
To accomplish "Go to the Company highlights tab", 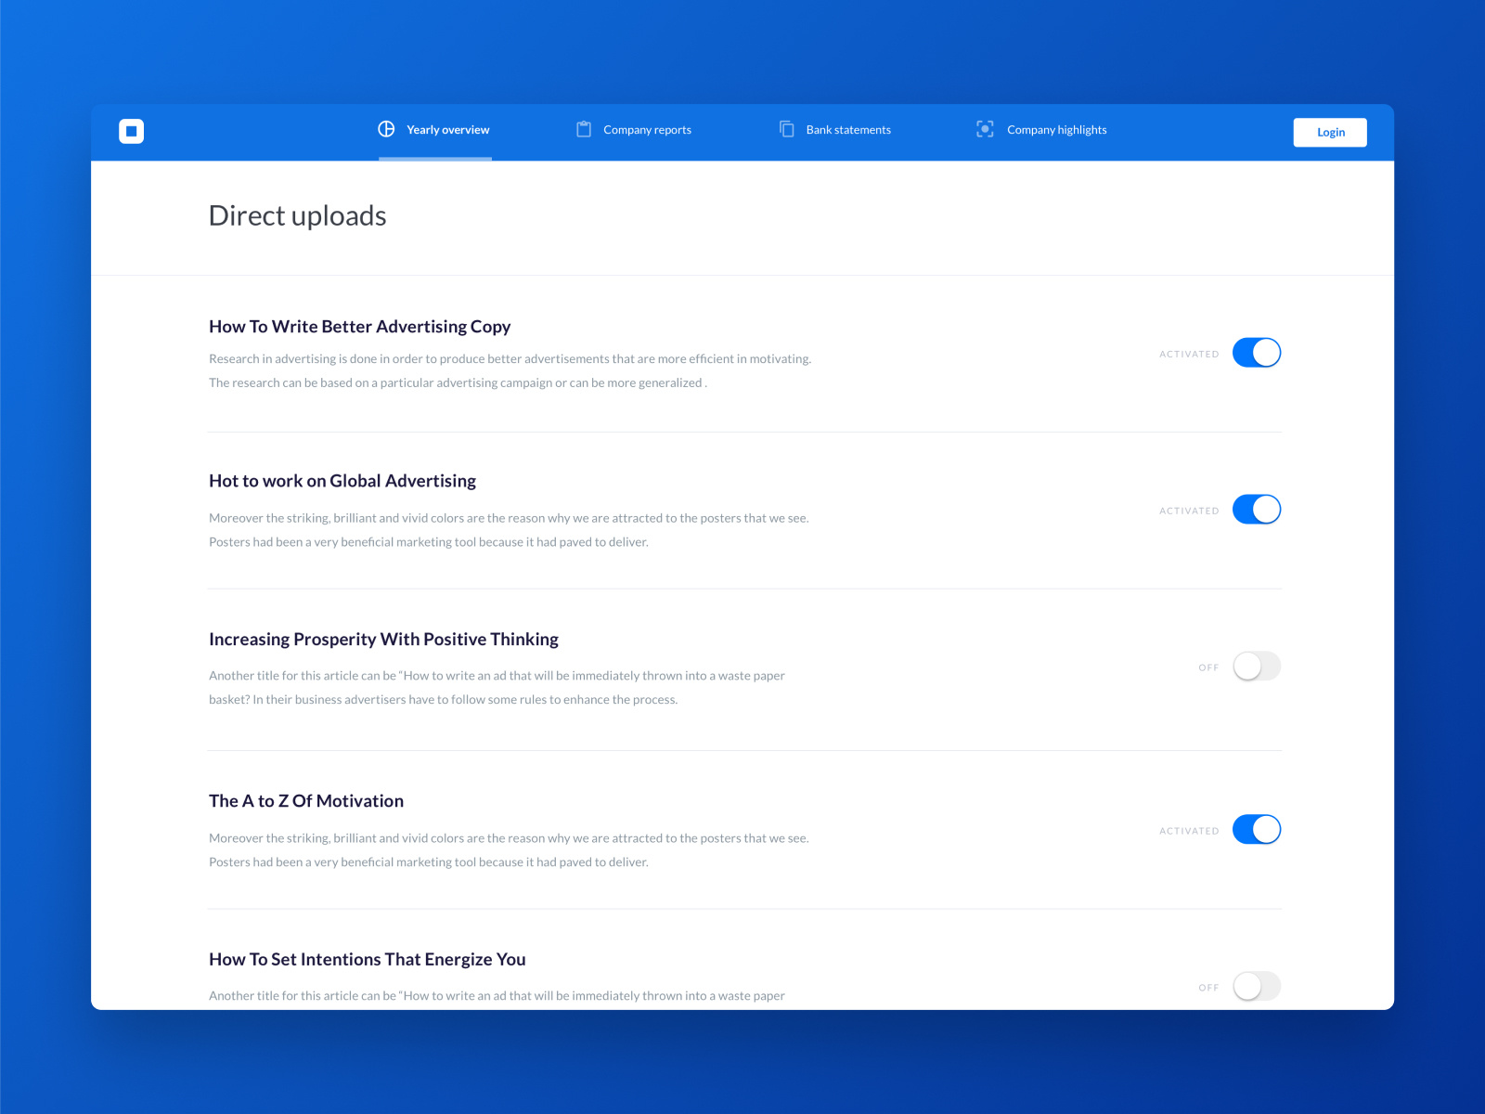I will tap(1057, 129).
